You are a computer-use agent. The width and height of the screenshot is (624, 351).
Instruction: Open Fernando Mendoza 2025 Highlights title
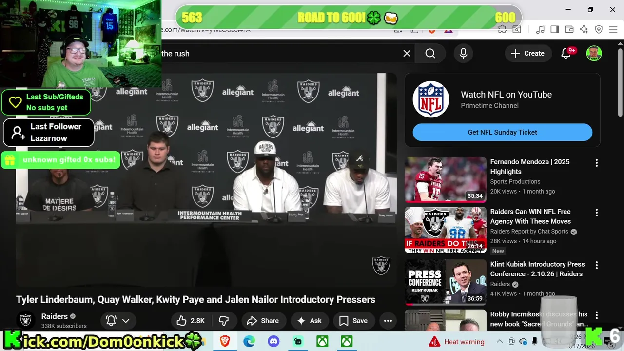tap(530, 167)
